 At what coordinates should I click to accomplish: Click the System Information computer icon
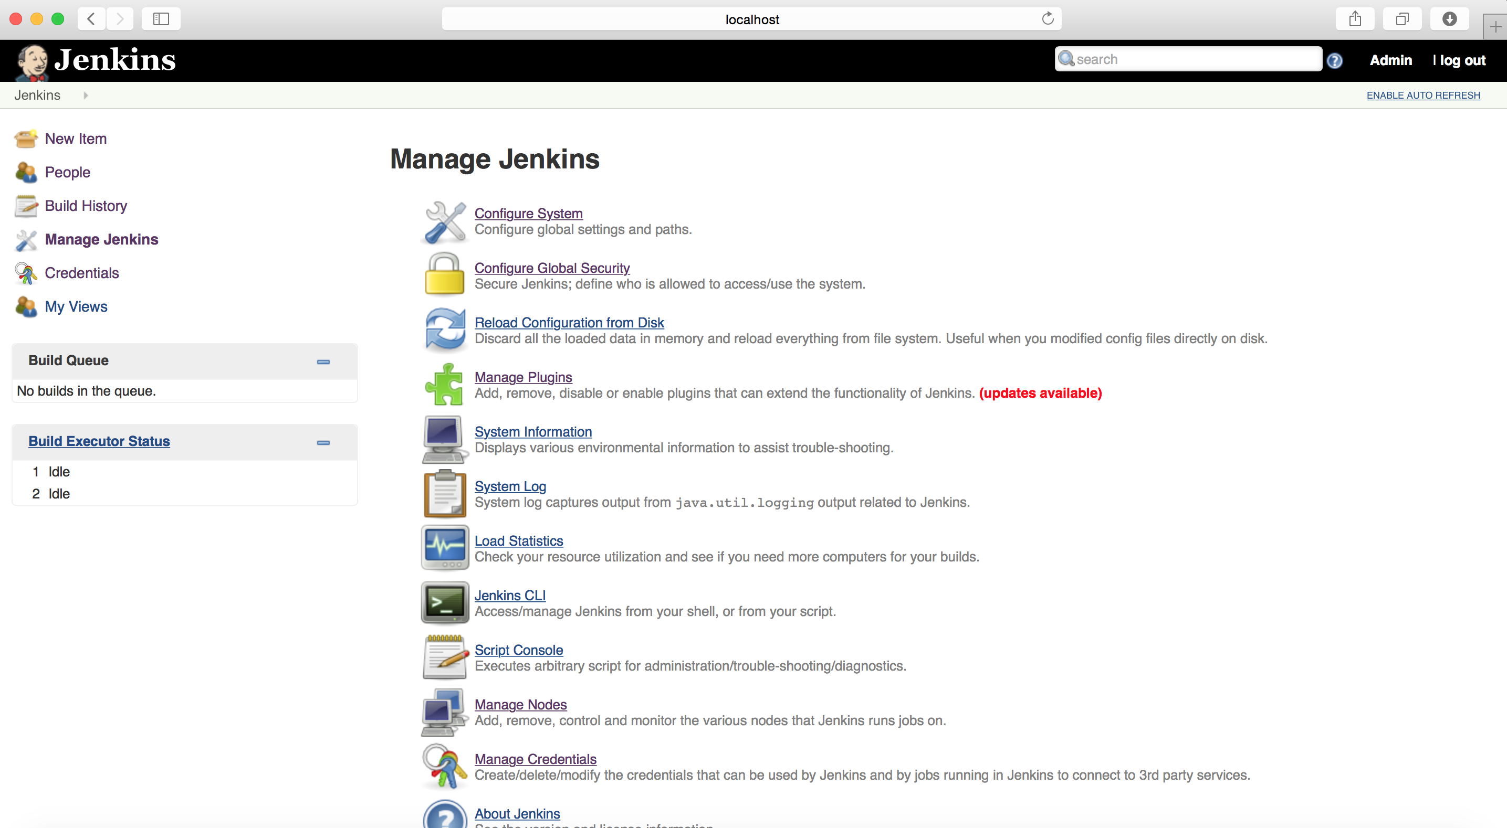(445, 439)
